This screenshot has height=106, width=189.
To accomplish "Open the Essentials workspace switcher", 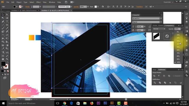I will coord(168,2).
